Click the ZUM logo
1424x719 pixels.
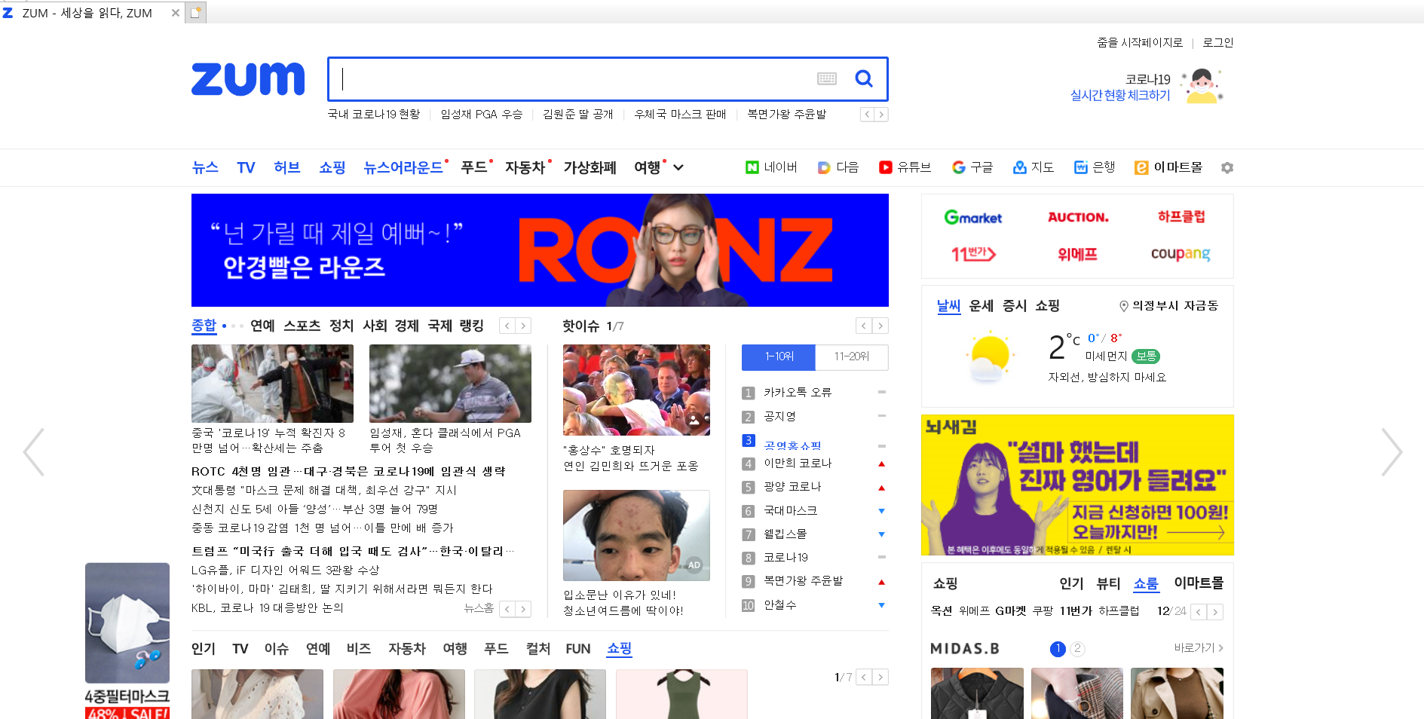[x=248, y=78]
